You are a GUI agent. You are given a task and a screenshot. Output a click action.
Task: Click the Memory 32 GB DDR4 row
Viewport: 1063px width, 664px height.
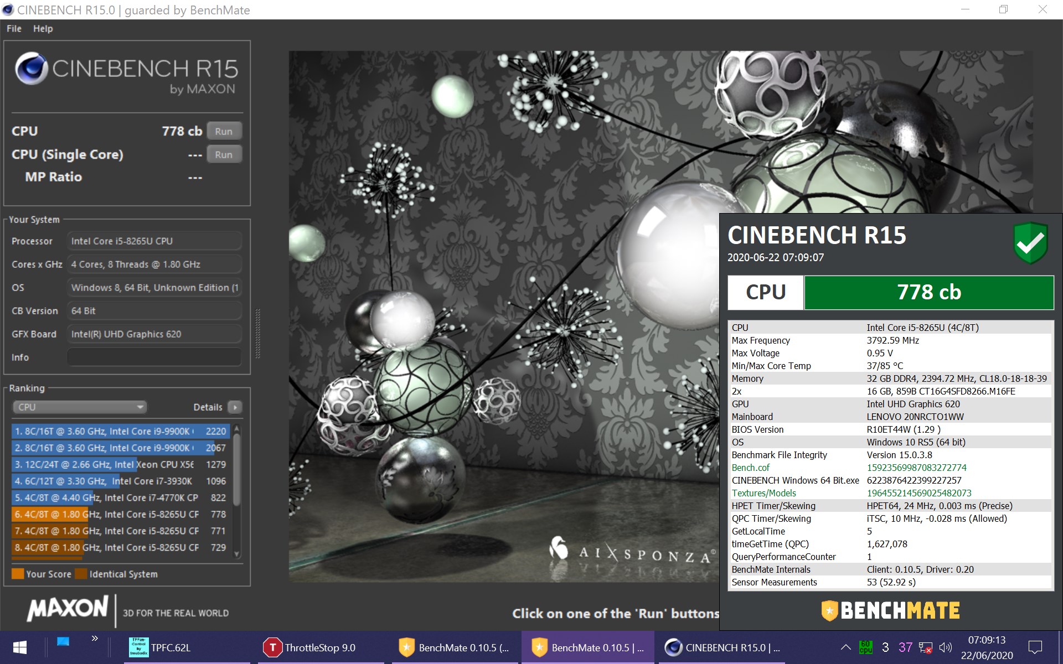pyautogui.click(x=890, y=378)
